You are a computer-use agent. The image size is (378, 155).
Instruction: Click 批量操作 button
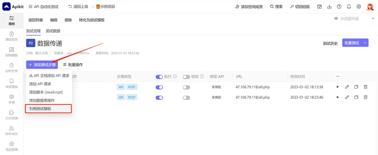click(x=73, y=65)
